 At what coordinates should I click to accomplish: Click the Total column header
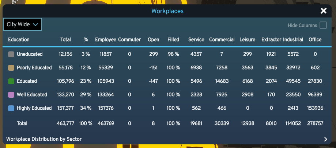[x=65, y=39]
